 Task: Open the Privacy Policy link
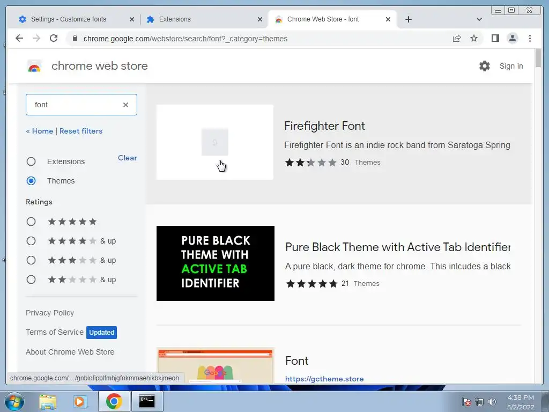click(x=50, y=313)
